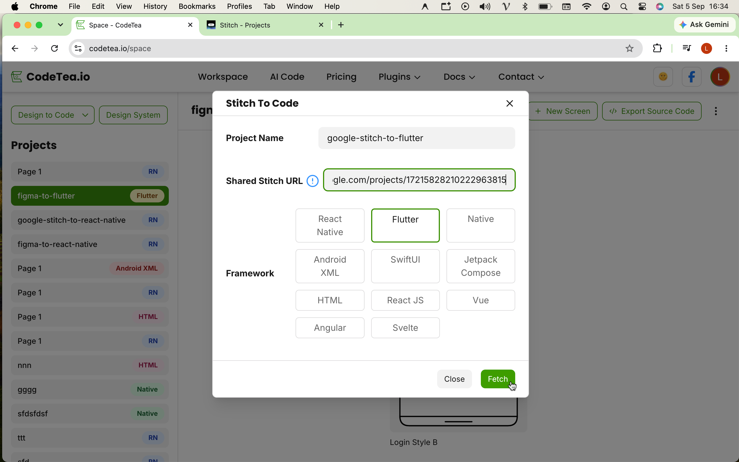Open the Chrome History menu
This screenshot has height=462, width=739.
[155, 6]
